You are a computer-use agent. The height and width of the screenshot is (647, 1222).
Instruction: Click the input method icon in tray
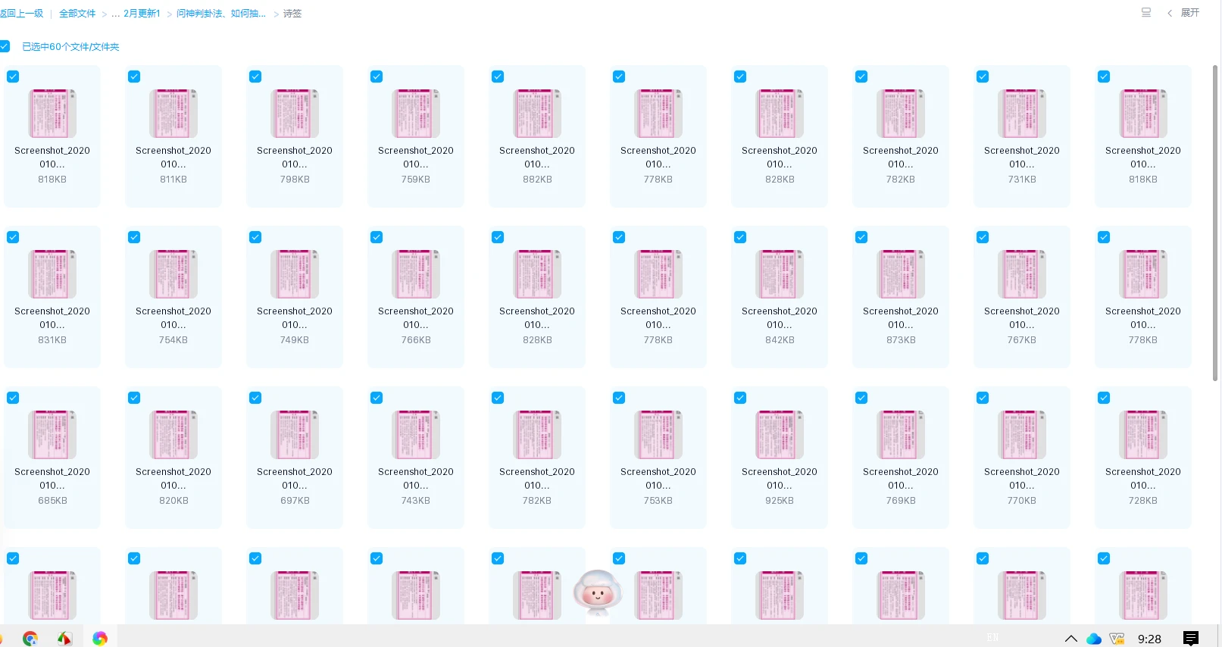(x=1117, y=639)
